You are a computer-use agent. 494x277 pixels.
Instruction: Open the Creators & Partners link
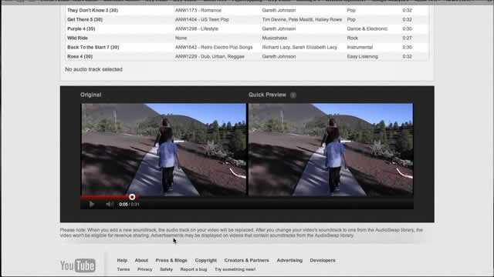247,260
